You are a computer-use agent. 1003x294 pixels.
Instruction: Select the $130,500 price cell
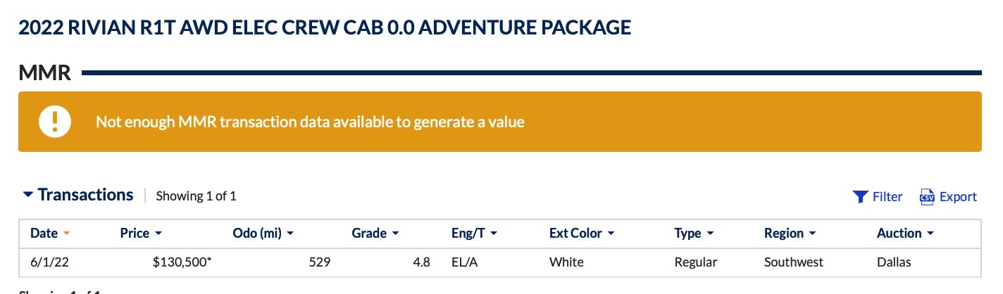(x=182, y=262)
